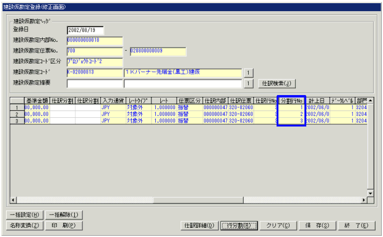Select row header 1 in the grid
The height and width of the screenshot is (237, 383).
point(17,107)
